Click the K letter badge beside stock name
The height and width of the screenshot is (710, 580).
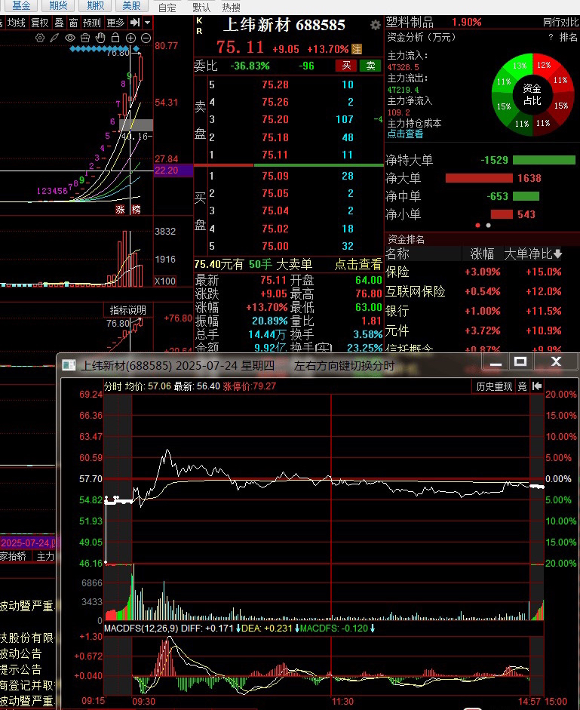[199, 21]
